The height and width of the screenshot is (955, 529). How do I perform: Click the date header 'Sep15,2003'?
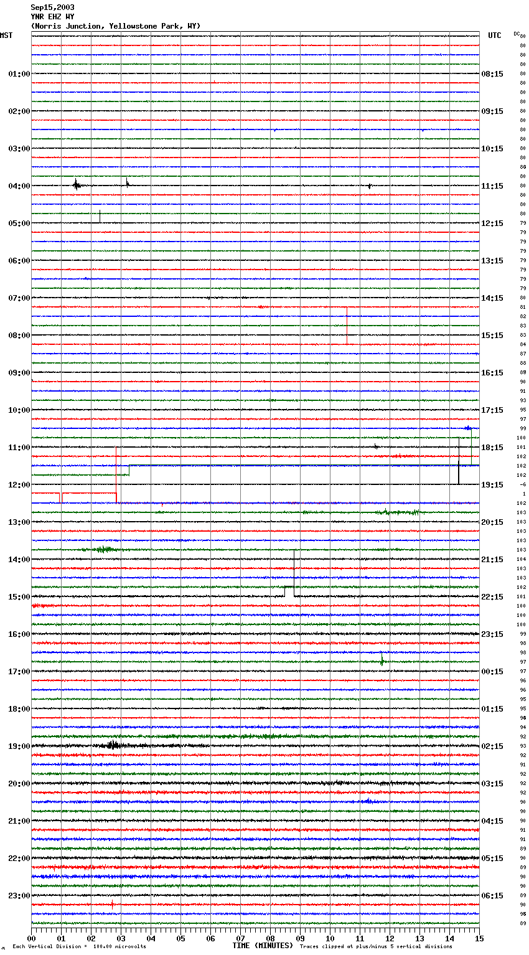(x=52, y=7)
